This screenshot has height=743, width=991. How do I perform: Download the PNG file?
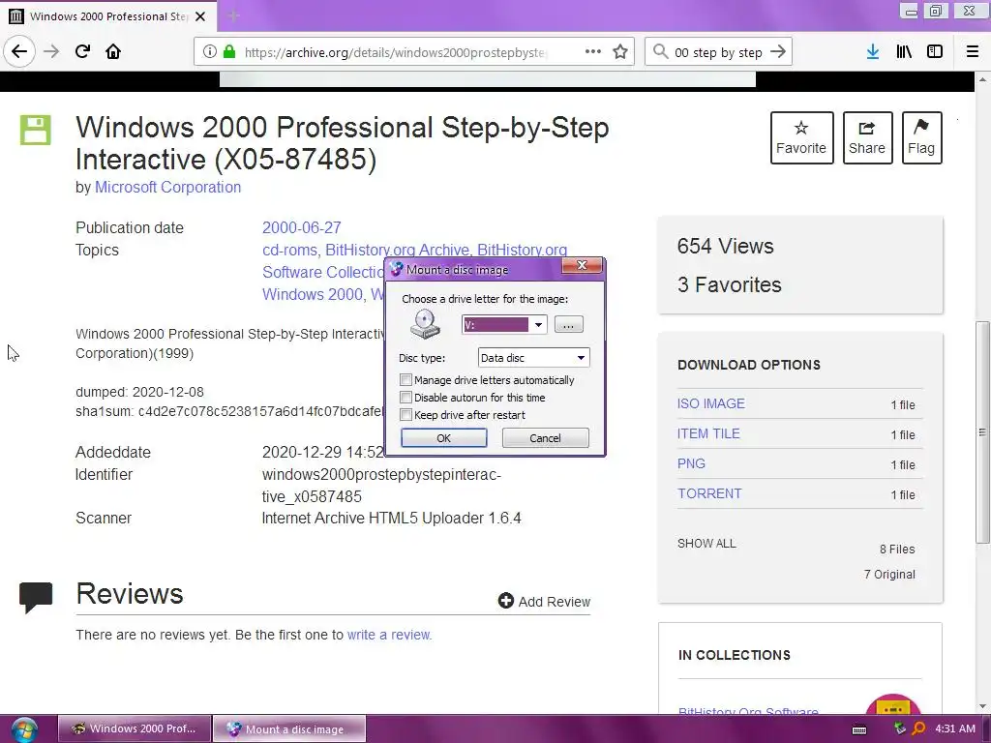(691, 463)
